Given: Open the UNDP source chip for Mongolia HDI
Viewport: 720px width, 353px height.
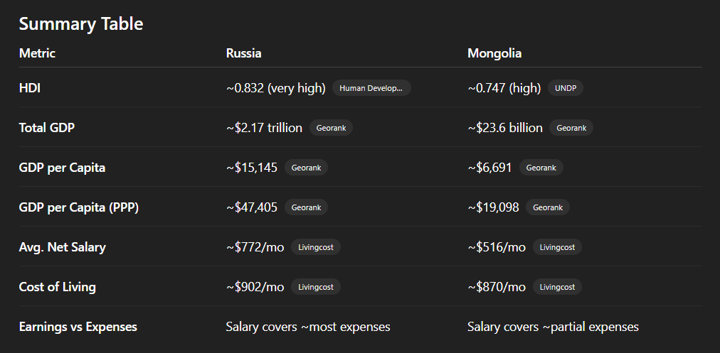Looking at the screenshot, I should click(x=565, y=88).
